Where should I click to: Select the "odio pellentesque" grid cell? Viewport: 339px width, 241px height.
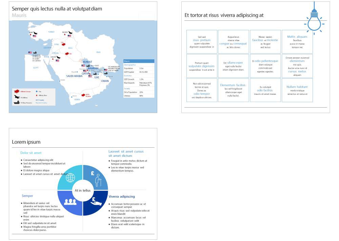[265, 66]
